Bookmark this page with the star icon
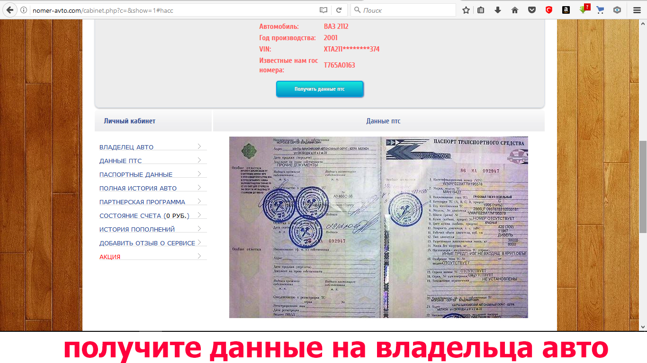The image size is (647, 363). (x=466, y=10)
